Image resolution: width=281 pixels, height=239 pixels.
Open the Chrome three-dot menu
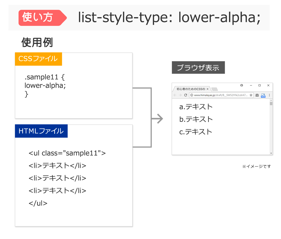tap(269, 95)
